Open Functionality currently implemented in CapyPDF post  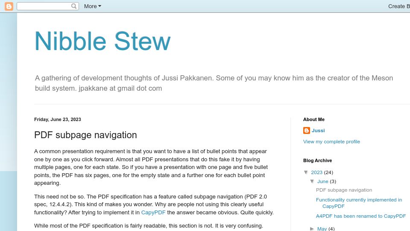point(359,203)
